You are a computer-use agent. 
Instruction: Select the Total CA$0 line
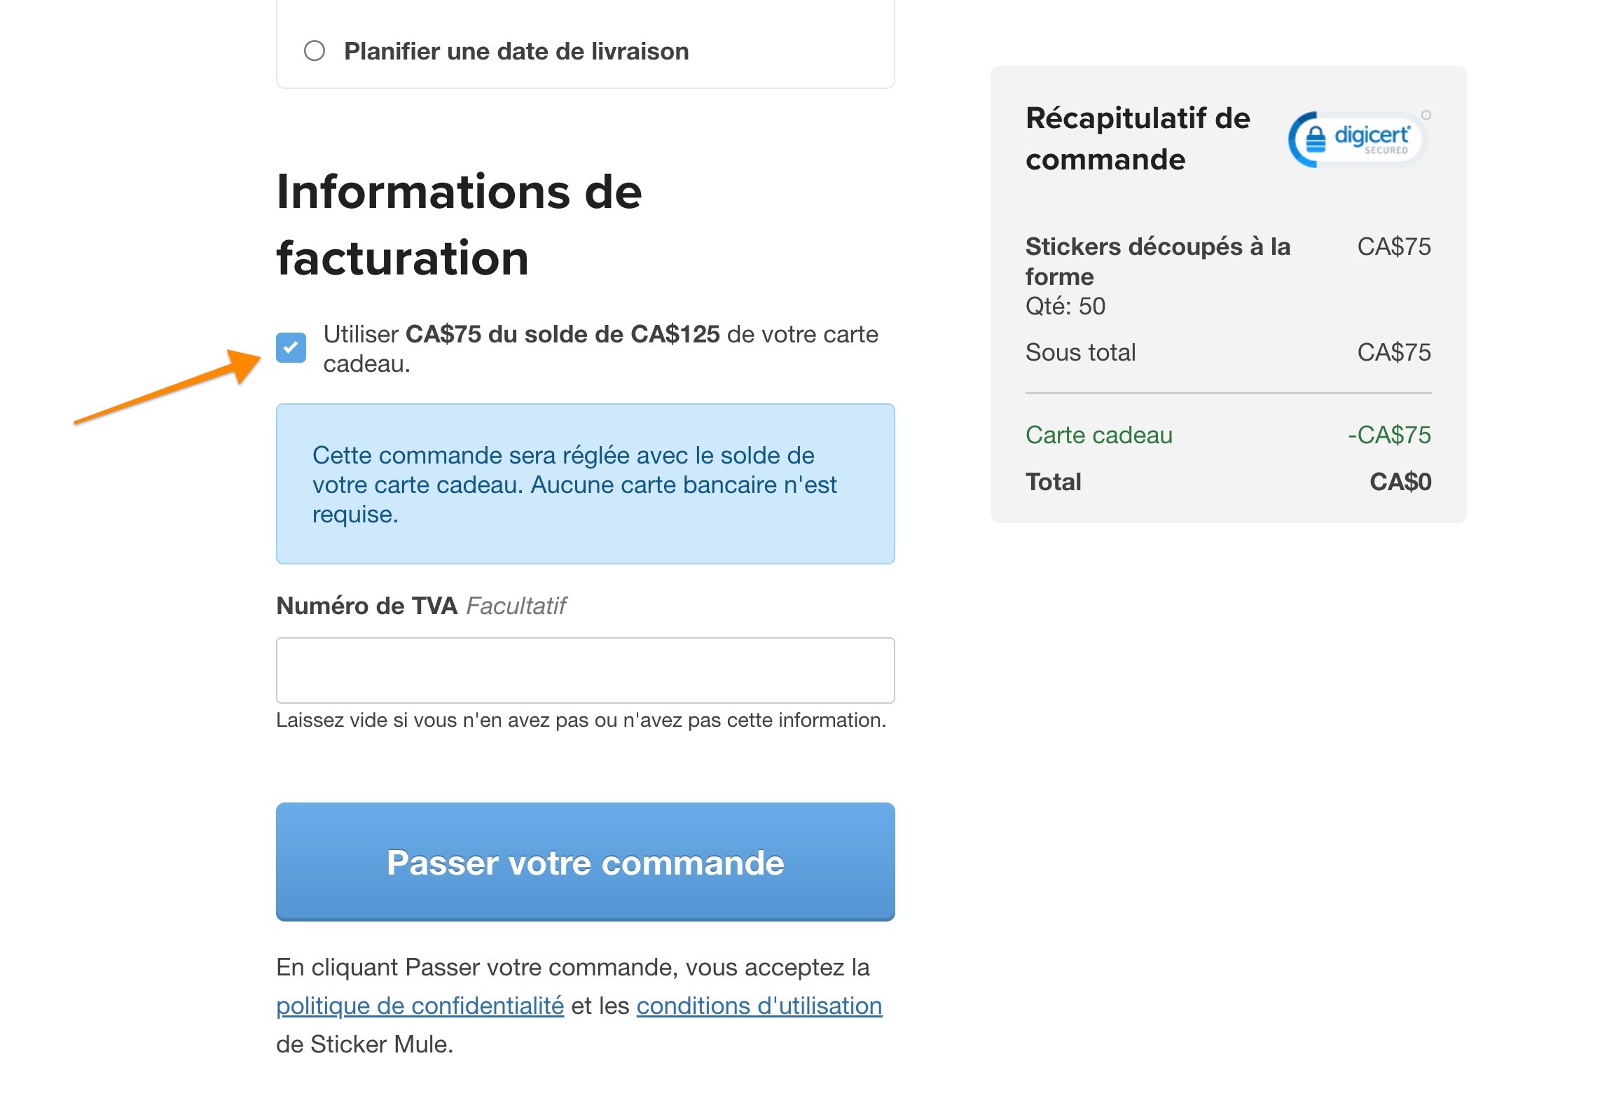pos(1054,481)
